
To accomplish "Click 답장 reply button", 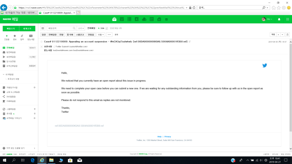I will [x=43, y=35].
